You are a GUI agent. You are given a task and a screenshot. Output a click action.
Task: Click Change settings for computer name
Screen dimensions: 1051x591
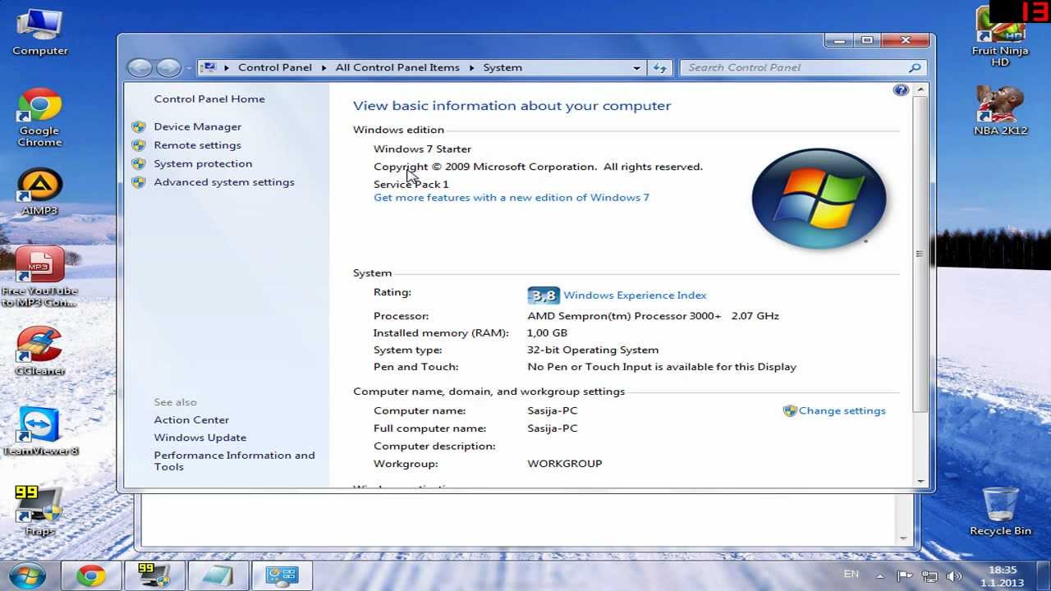point(842,411)
